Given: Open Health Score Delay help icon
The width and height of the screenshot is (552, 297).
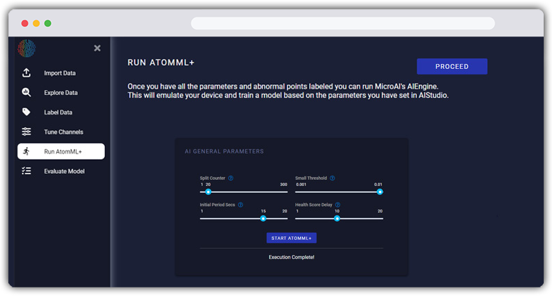Looking at the screenshot, I should (337, 205).
